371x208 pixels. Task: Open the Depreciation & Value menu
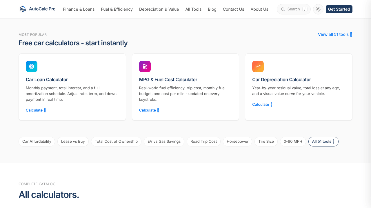pos(159,9)
